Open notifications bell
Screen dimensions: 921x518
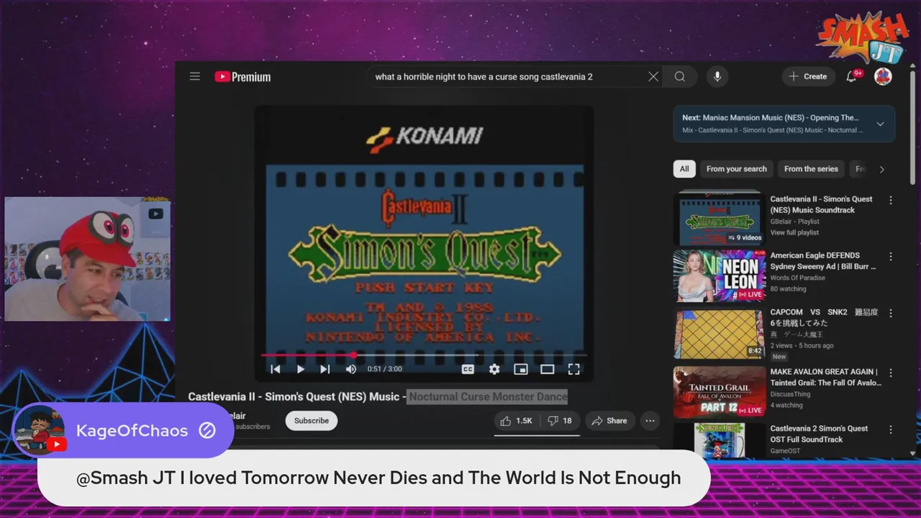coord(852,76)
